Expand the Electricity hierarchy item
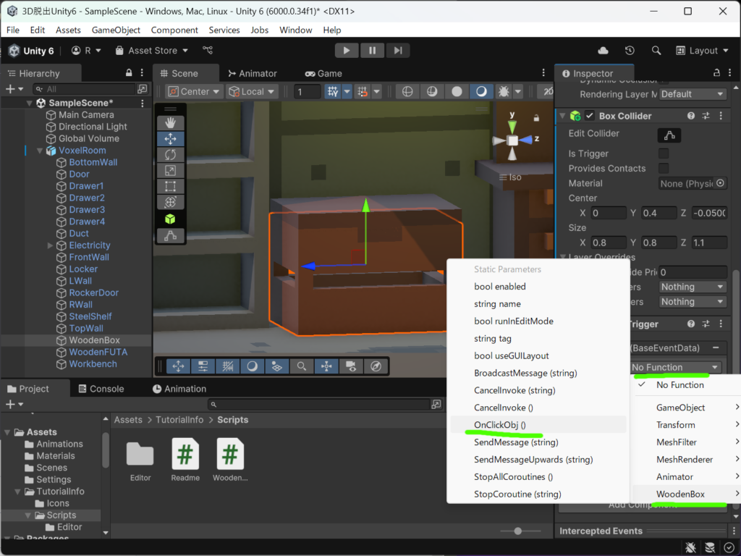741x556 pixels. pos(50,245)
